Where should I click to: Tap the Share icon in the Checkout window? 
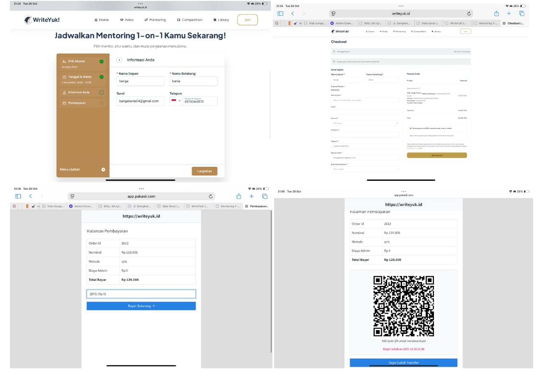496,13
